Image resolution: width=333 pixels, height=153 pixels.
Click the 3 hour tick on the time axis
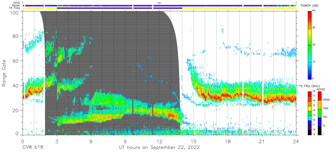(57, 141)
